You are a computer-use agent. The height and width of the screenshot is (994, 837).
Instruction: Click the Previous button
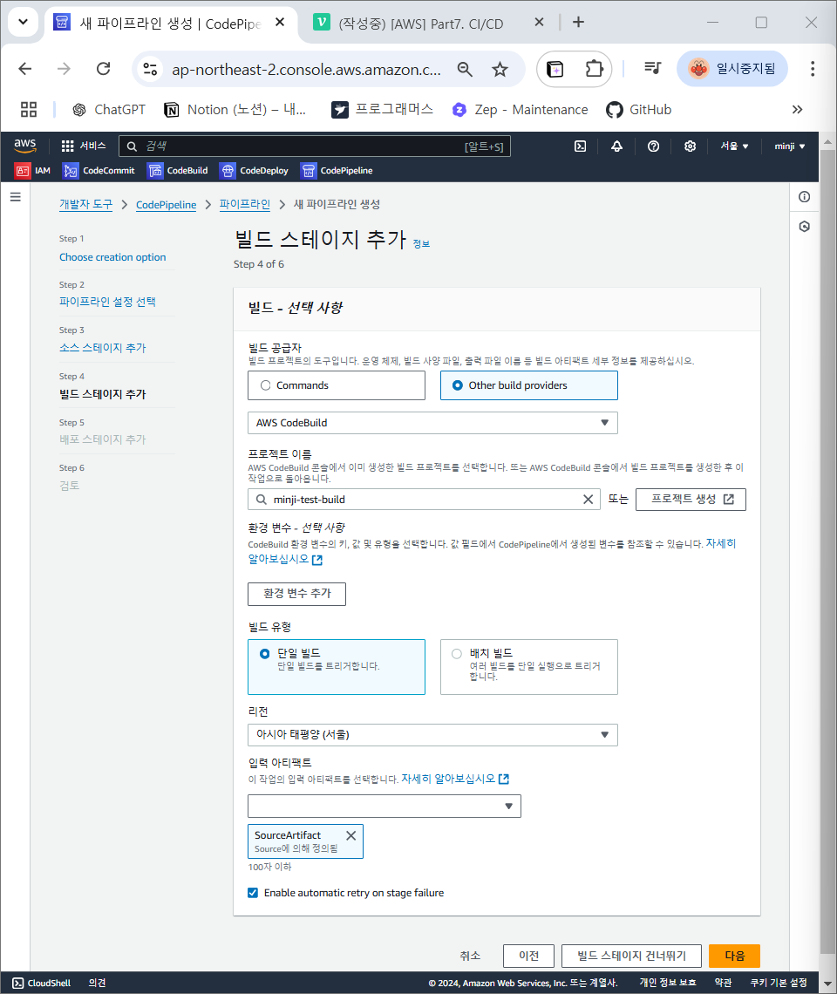click(x=529, y=956)
